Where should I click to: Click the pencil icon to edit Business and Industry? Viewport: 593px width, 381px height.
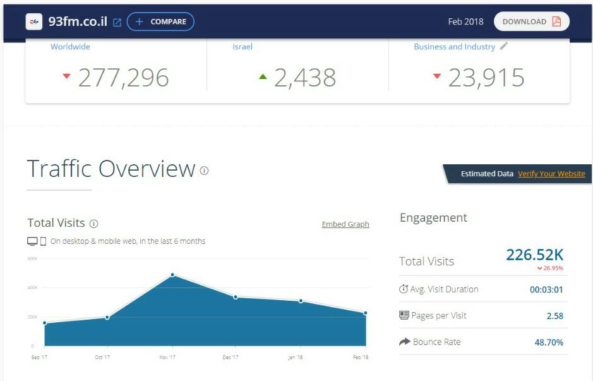tap(503, 46)
